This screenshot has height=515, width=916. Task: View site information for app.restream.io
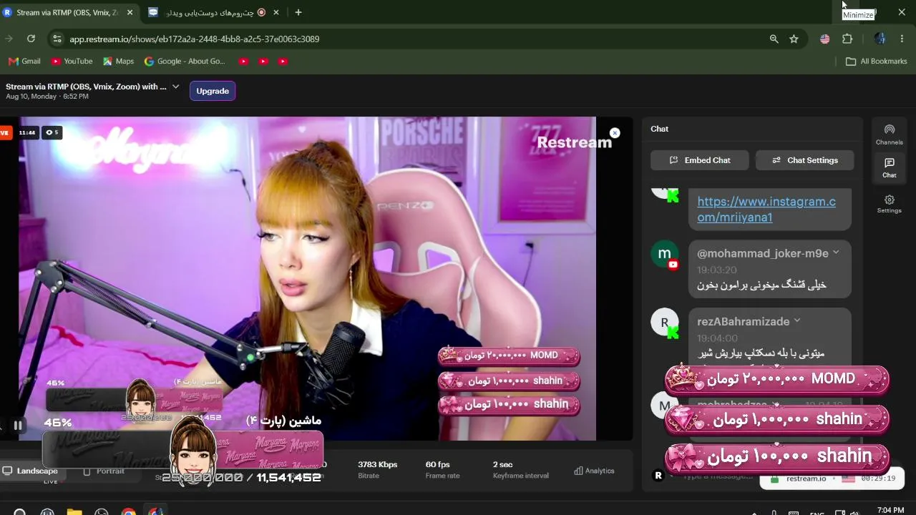57,39
